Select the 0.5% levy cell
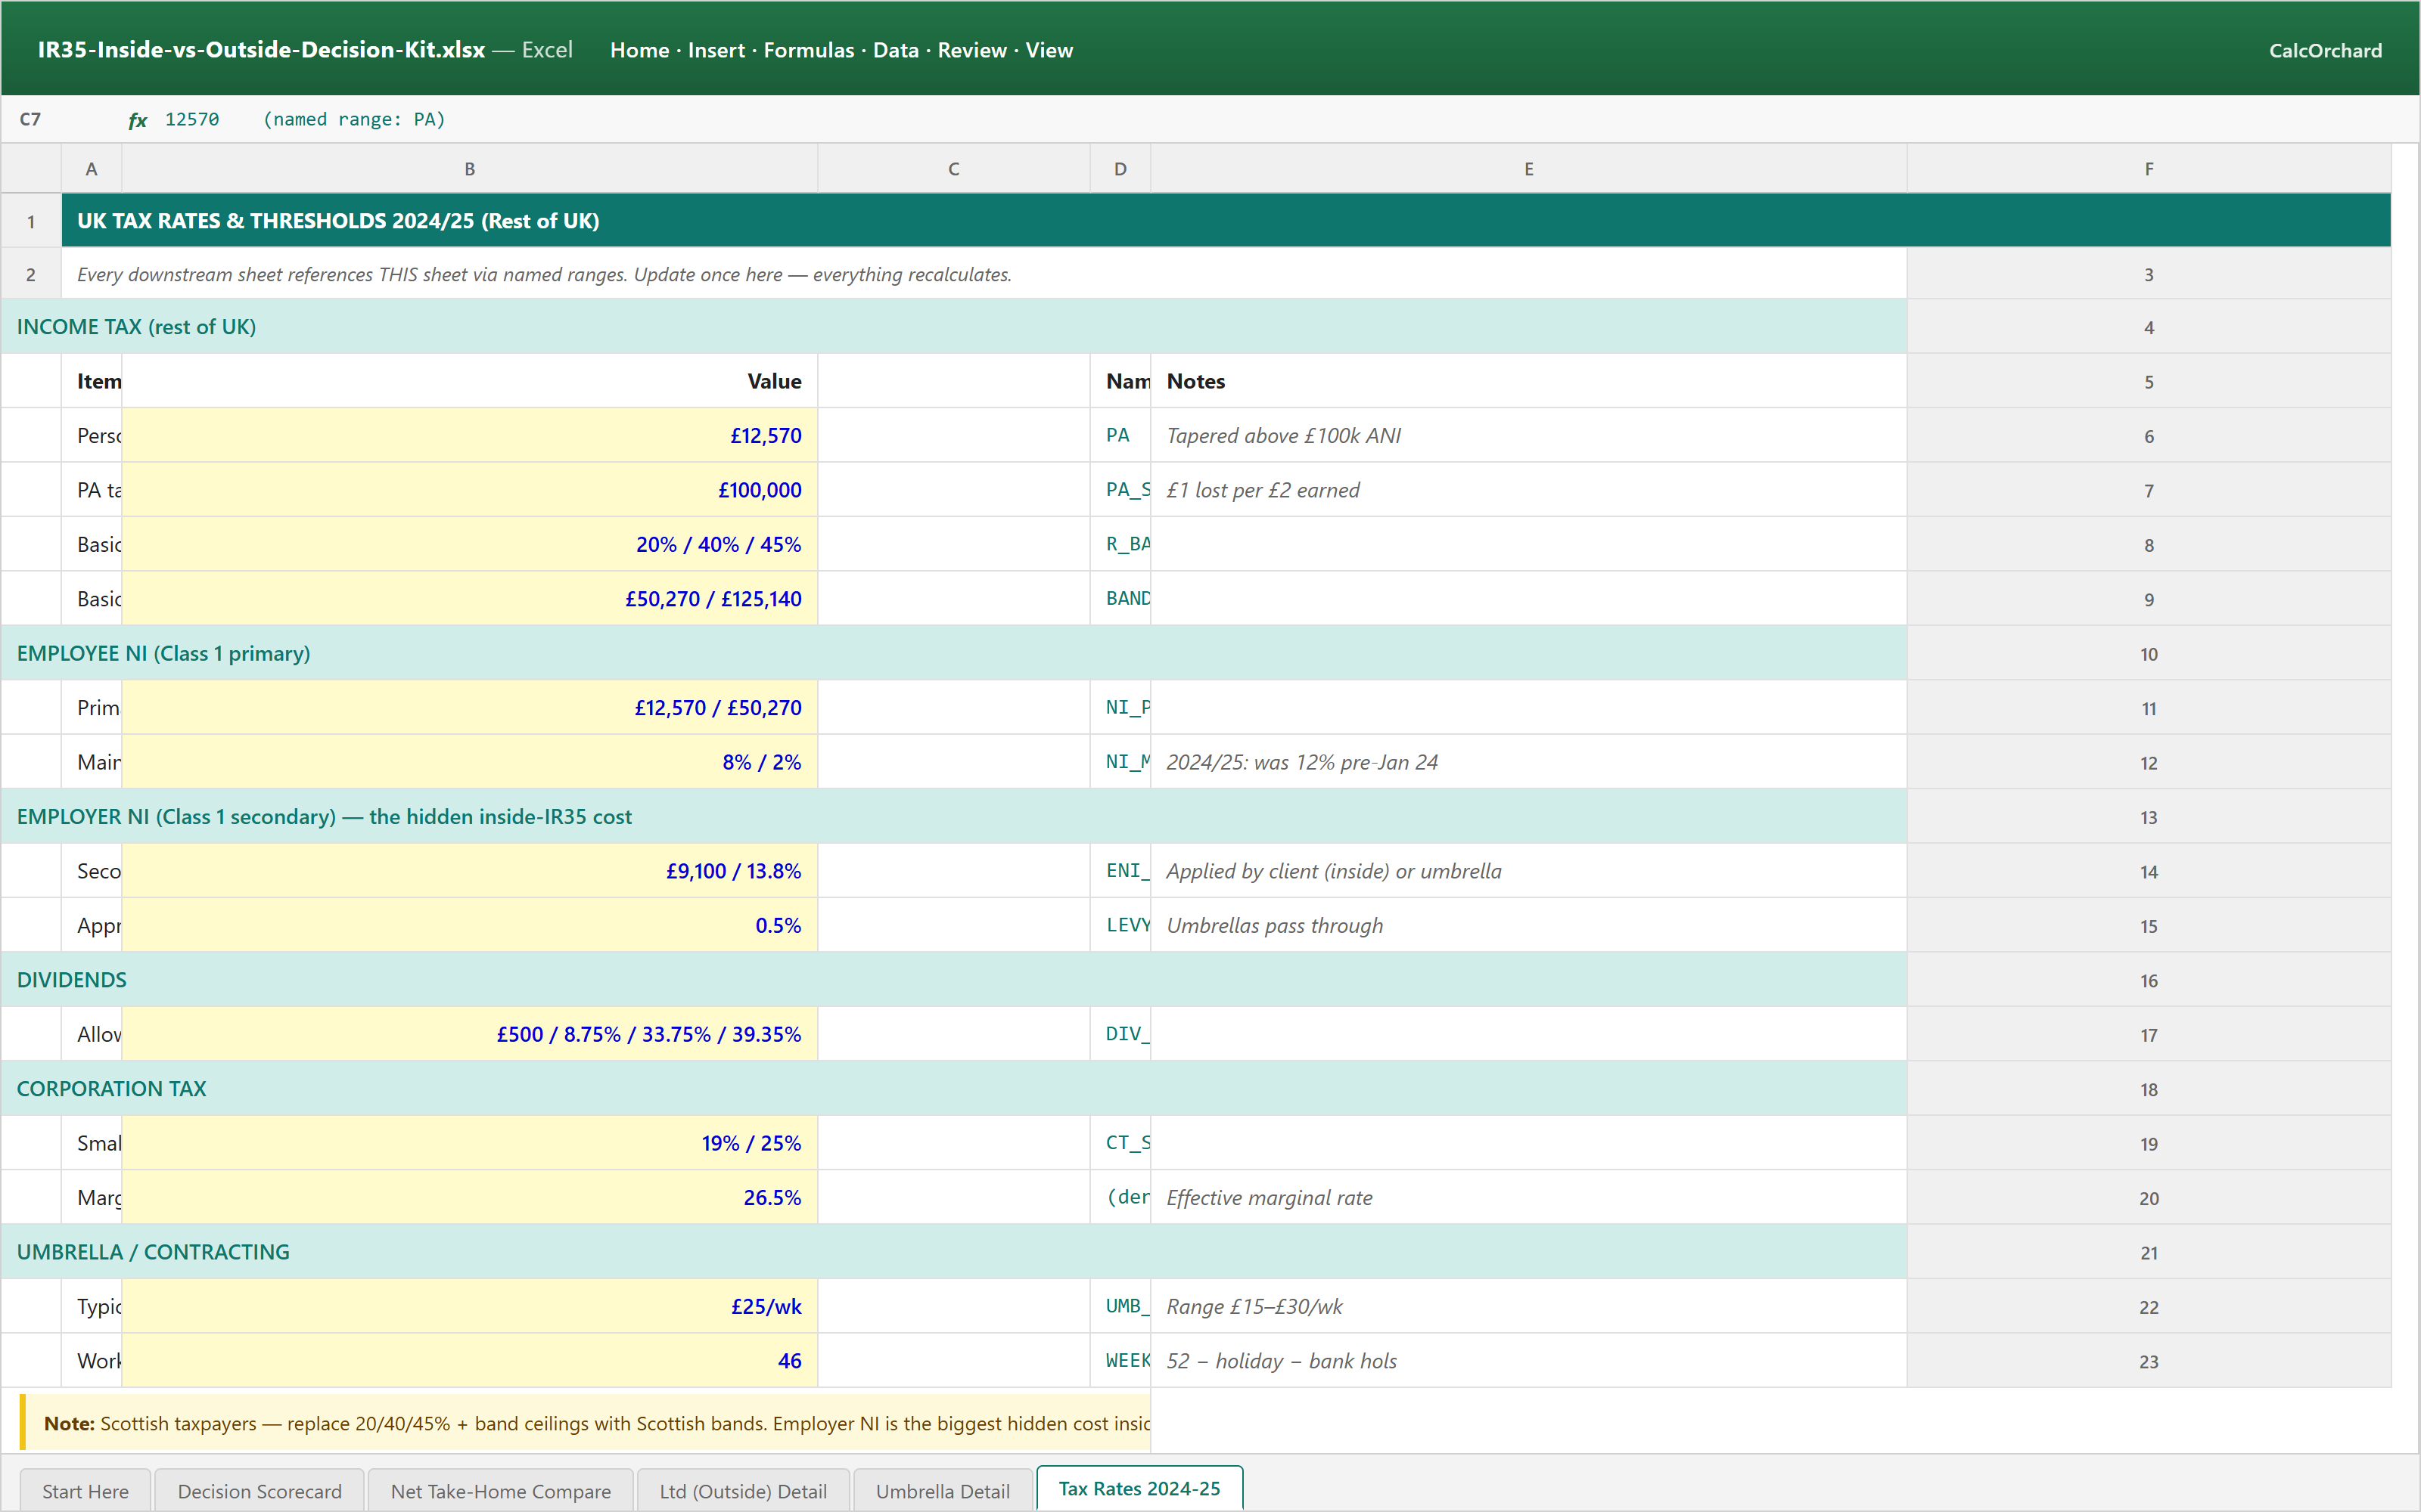 pyautogui.click(x=469, y=925)
